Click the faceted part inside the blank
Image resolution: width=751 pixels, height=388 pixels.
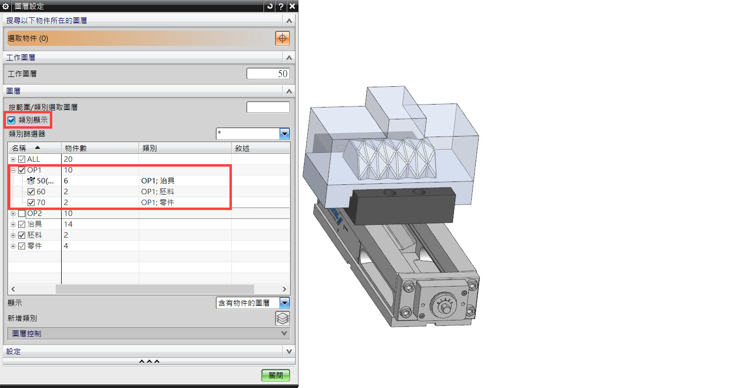click(391, 158)
